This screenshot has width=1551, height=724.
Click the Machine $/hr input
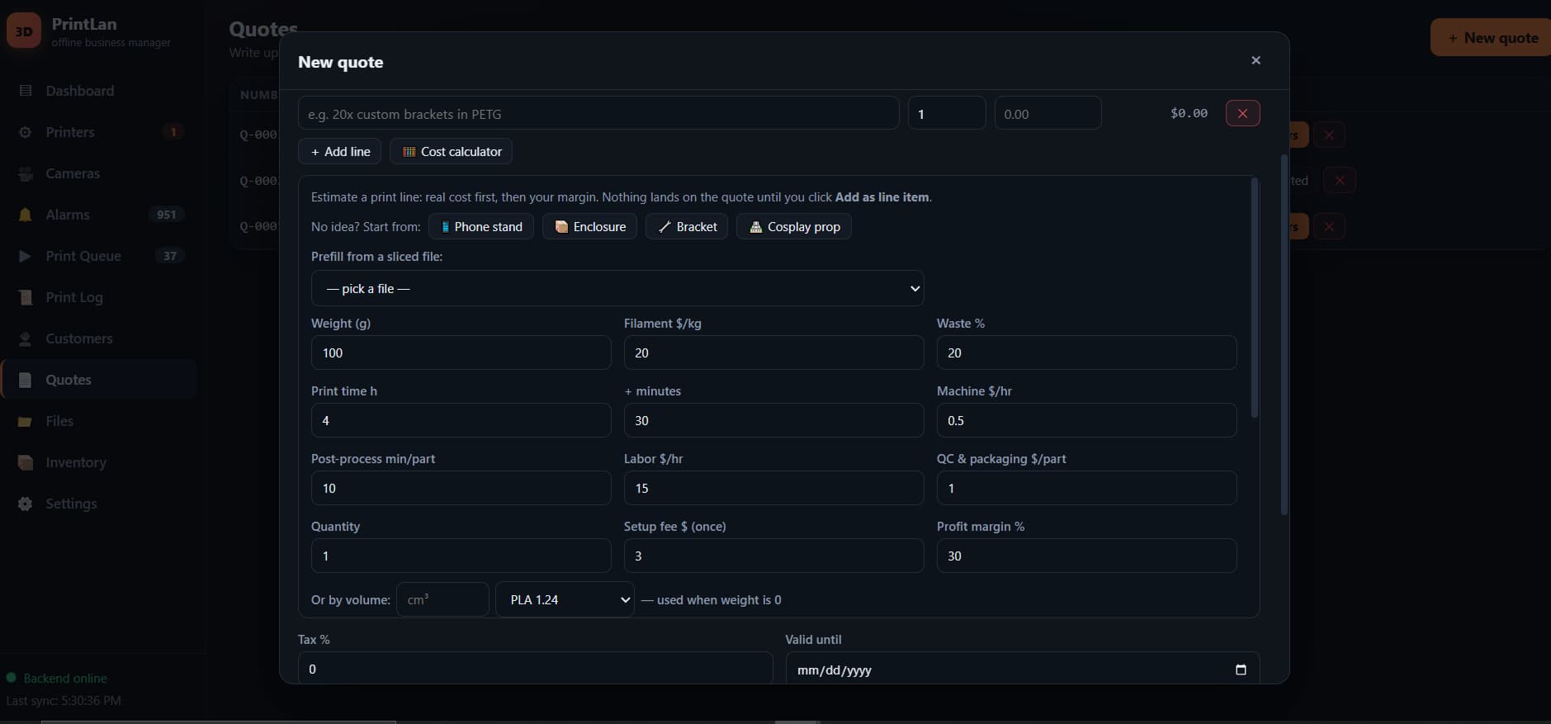click(1086, 420)
